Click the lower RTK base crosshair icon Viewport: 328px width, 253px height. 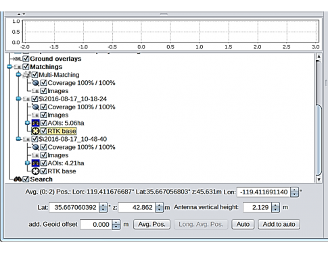point(35,171)
